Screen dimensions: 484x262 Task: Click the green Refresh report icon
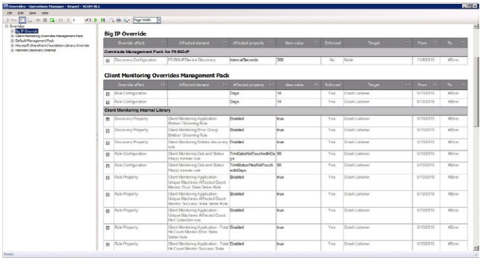point(52,20)
